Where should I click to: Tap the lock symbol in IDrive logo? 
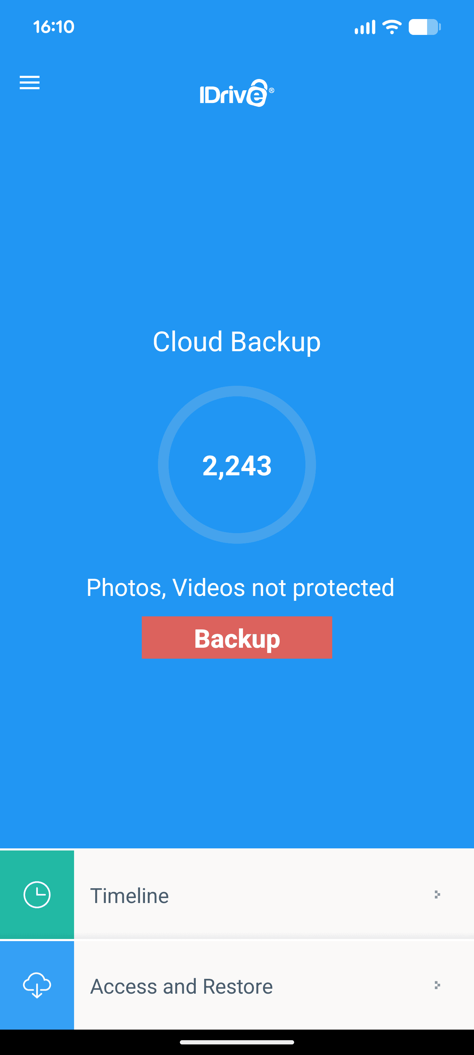pyautogui.click(x=257, y=93)
